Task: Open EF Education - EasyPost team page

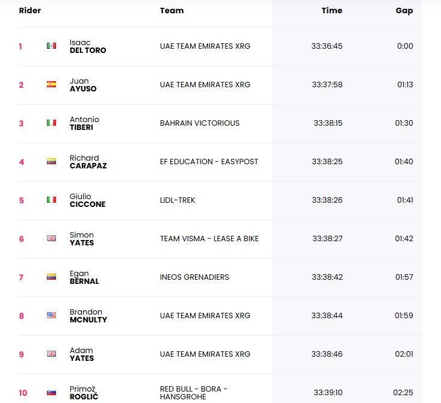Action: click(x=209, y=162)
